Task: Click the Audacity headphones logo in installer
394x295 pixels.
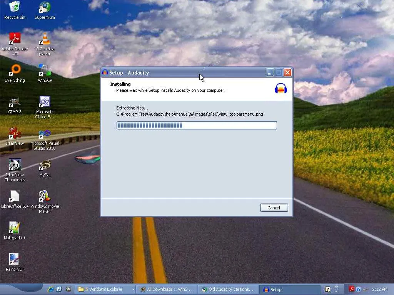Action: tap(281, 88)
